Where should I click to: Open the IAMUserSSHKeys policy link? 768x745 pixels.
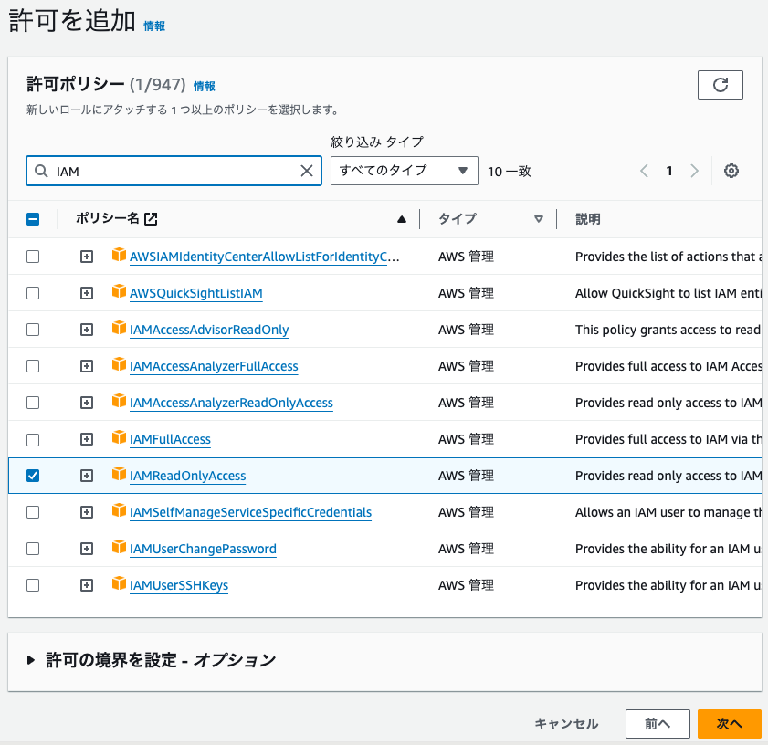(x=179, y=585)
